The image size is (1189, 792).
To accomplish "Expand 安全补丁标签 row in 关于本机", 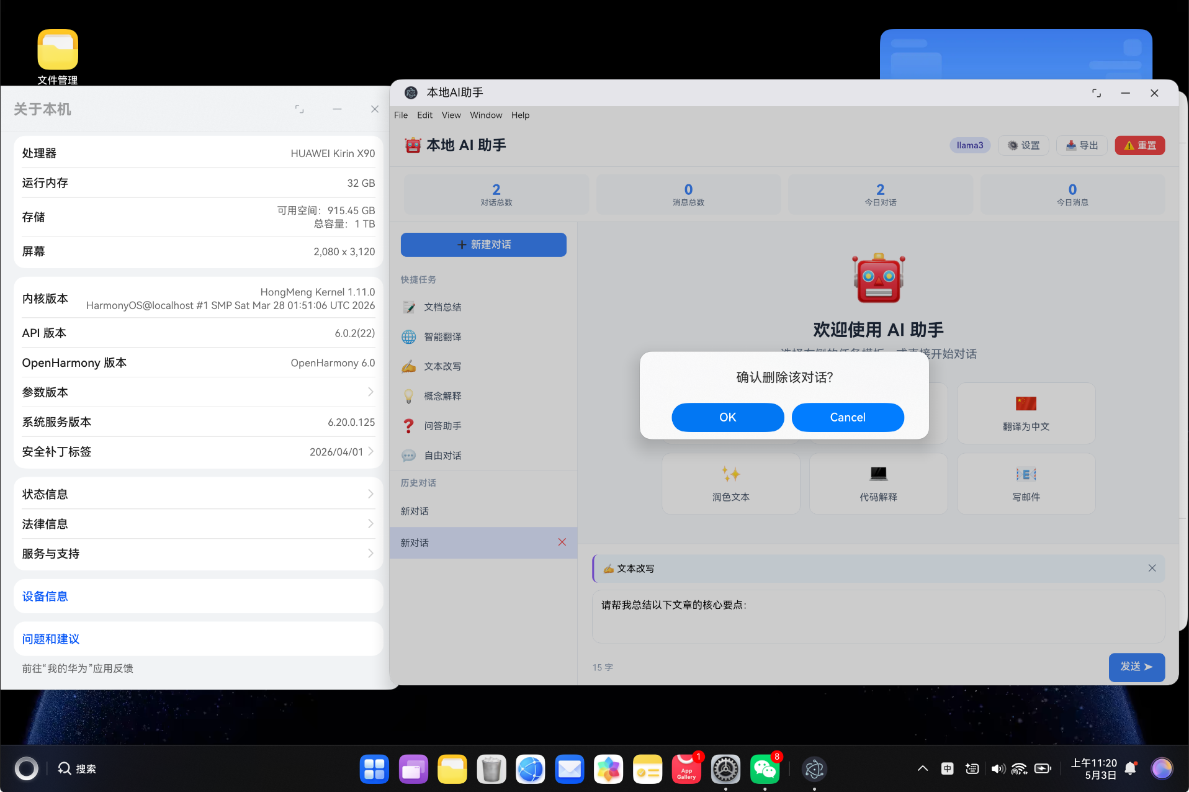I will 198,452.
